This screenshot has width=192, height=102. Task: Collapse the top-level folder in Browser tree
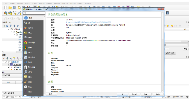[9, 29]
